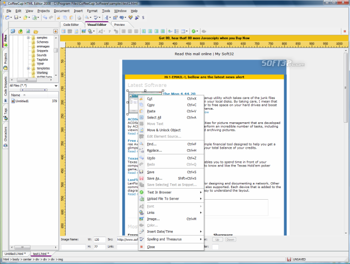350x264 pixels.
Task: Click the Redo arrow in main toolbar
Action: click(x=51, y=17)
